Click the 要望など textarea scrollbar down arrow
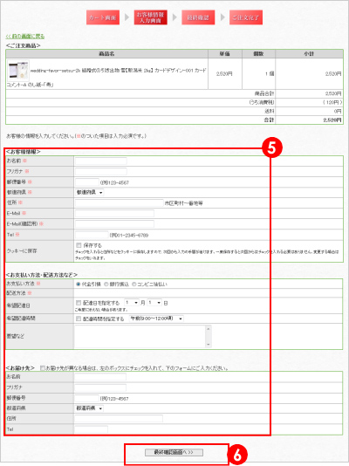This screenshot has width=349, height=466. coord(209,344)
